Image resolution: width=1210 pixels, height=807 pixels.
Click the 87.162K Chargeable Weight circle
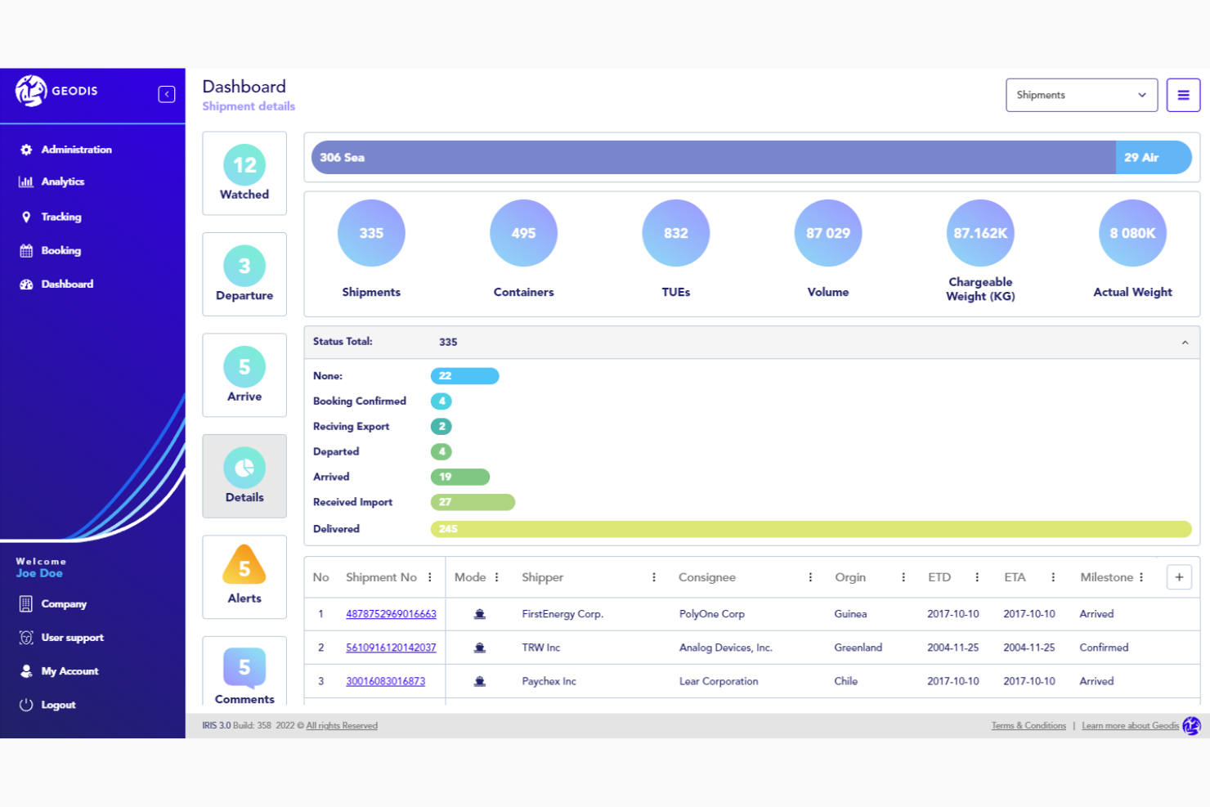(x=980, y=233)
